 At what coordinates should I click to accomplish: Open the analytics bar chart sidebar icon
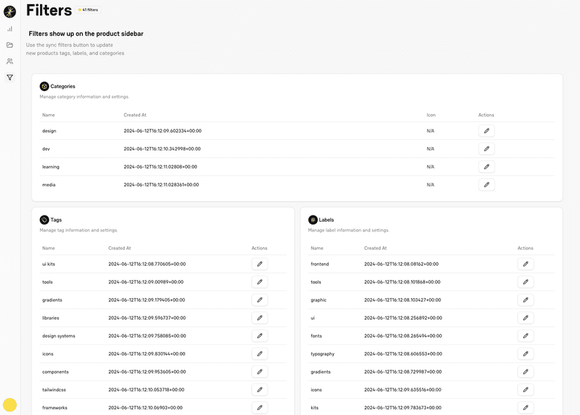point(10,29)
